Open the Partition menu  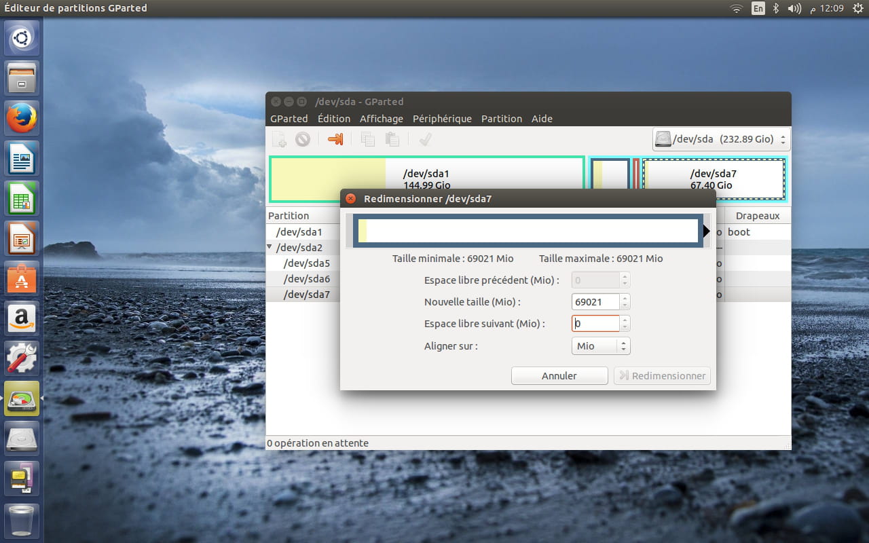[501, 119]
